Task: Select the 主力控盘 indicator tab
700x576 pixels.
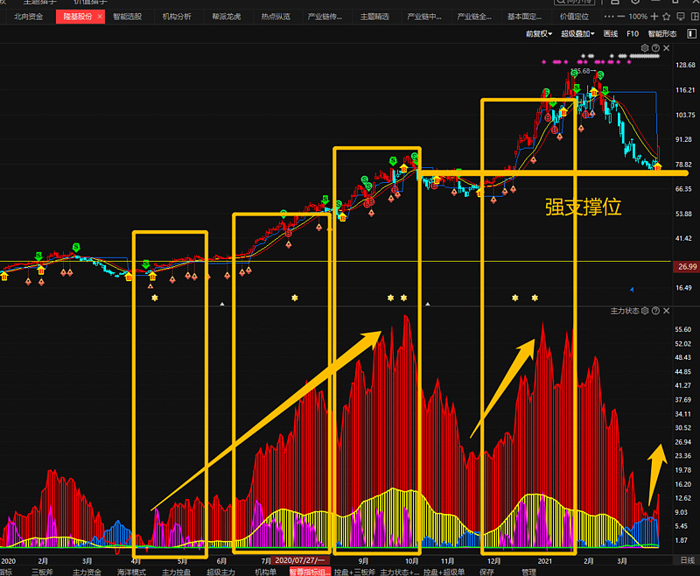Action: [177, 572]
